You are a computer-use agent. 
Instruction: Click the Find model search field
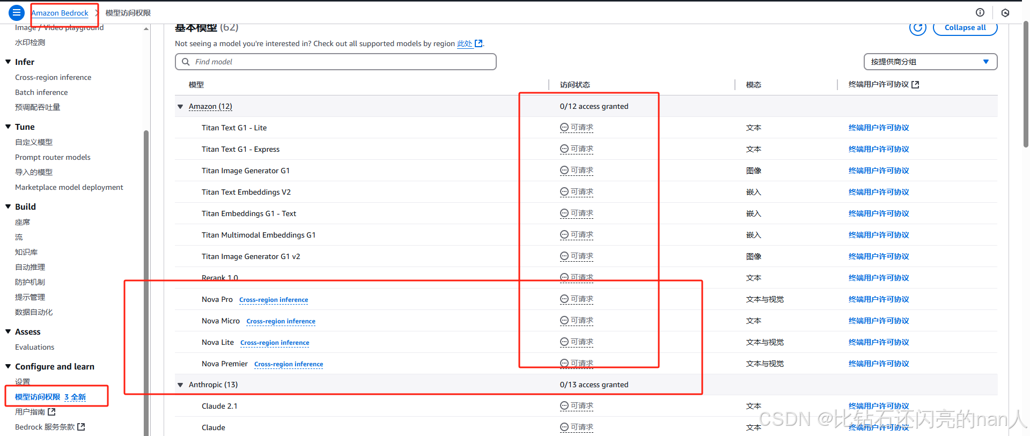click(336, 62)
